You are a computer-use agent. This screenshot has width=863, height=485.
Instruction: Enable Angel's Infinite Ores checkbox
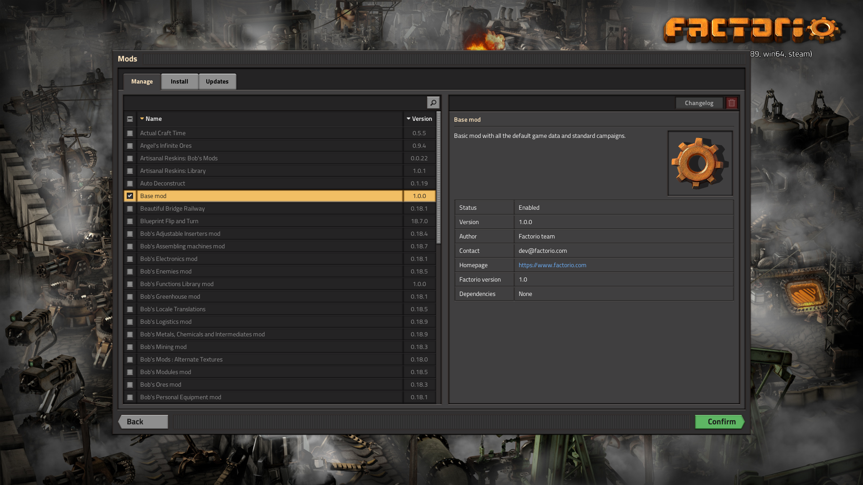pos(130,146)
